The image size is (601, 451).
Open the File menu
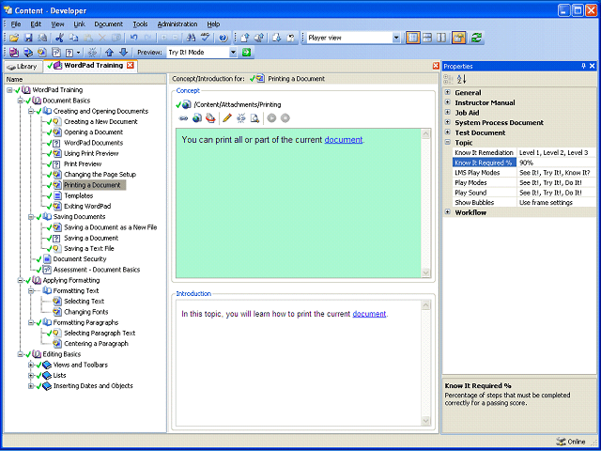pyautogui.click(x=16, y=23)
